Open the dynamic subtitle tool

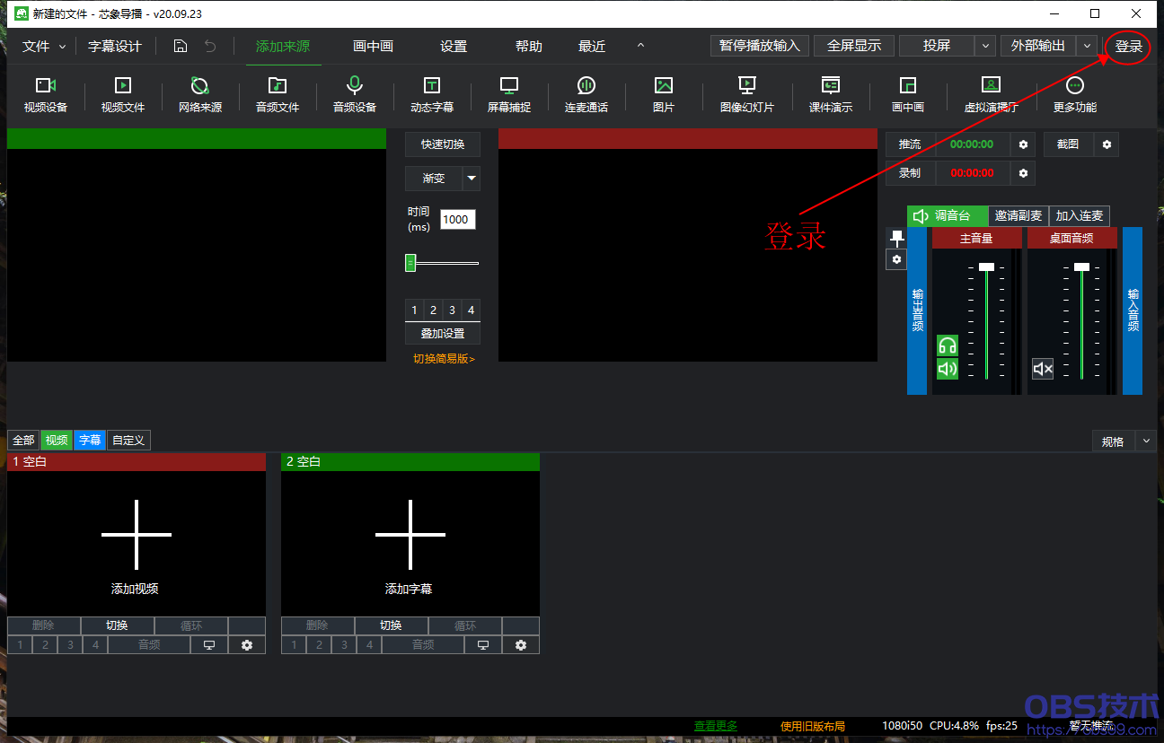pyautogui.click(x=432, y=94)
